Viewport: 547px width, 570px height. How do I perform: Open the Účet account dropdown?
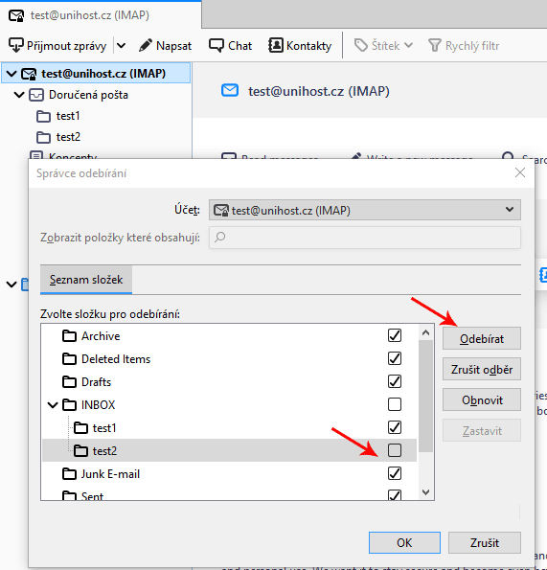pos(365,210)
